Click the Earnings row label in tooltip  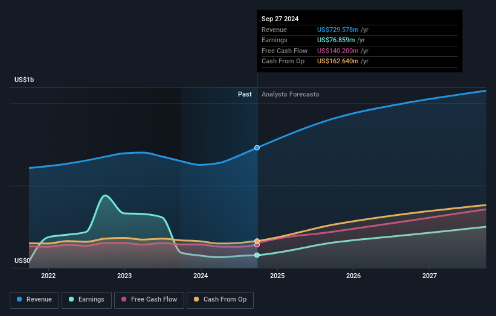point(274,40)
